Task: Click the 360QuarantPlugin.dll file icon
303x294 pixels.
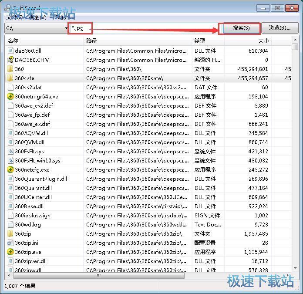Action: pos(10,179)
